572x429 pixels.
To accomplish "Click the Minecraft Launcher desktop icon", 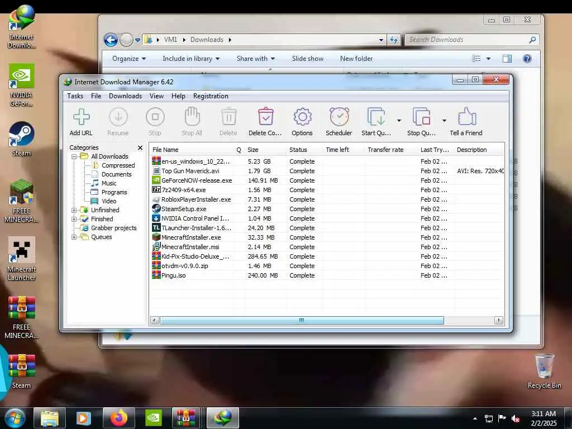I will coord(22,259).
